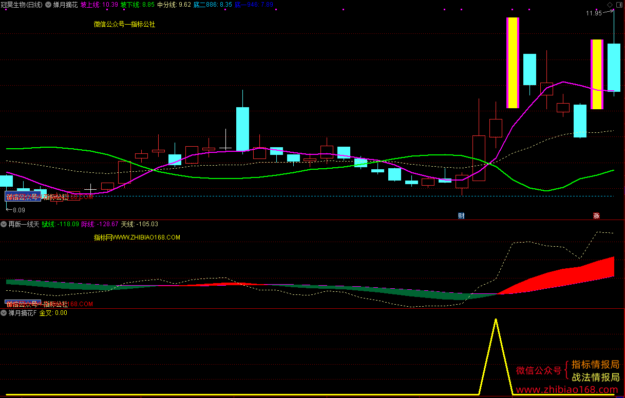Click the 赋线: -118.09 value
This screenshot has width=625, height=398.
tap(61, 224)
